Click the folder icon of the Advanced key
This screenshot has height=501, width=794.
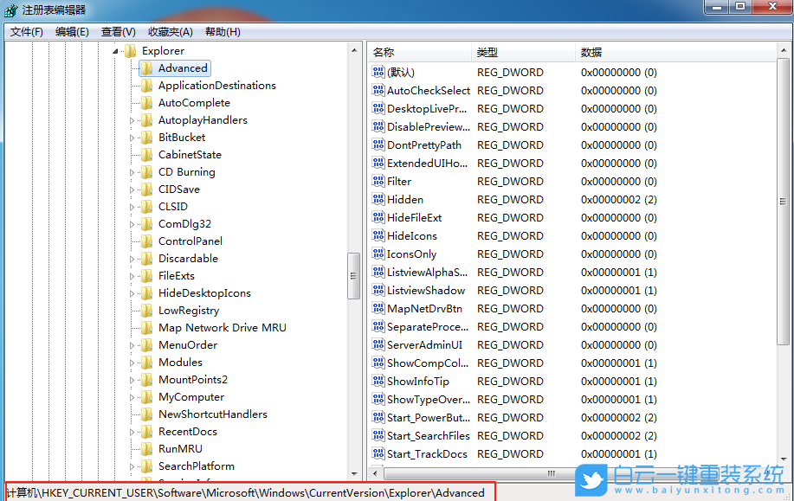[148, 67]
